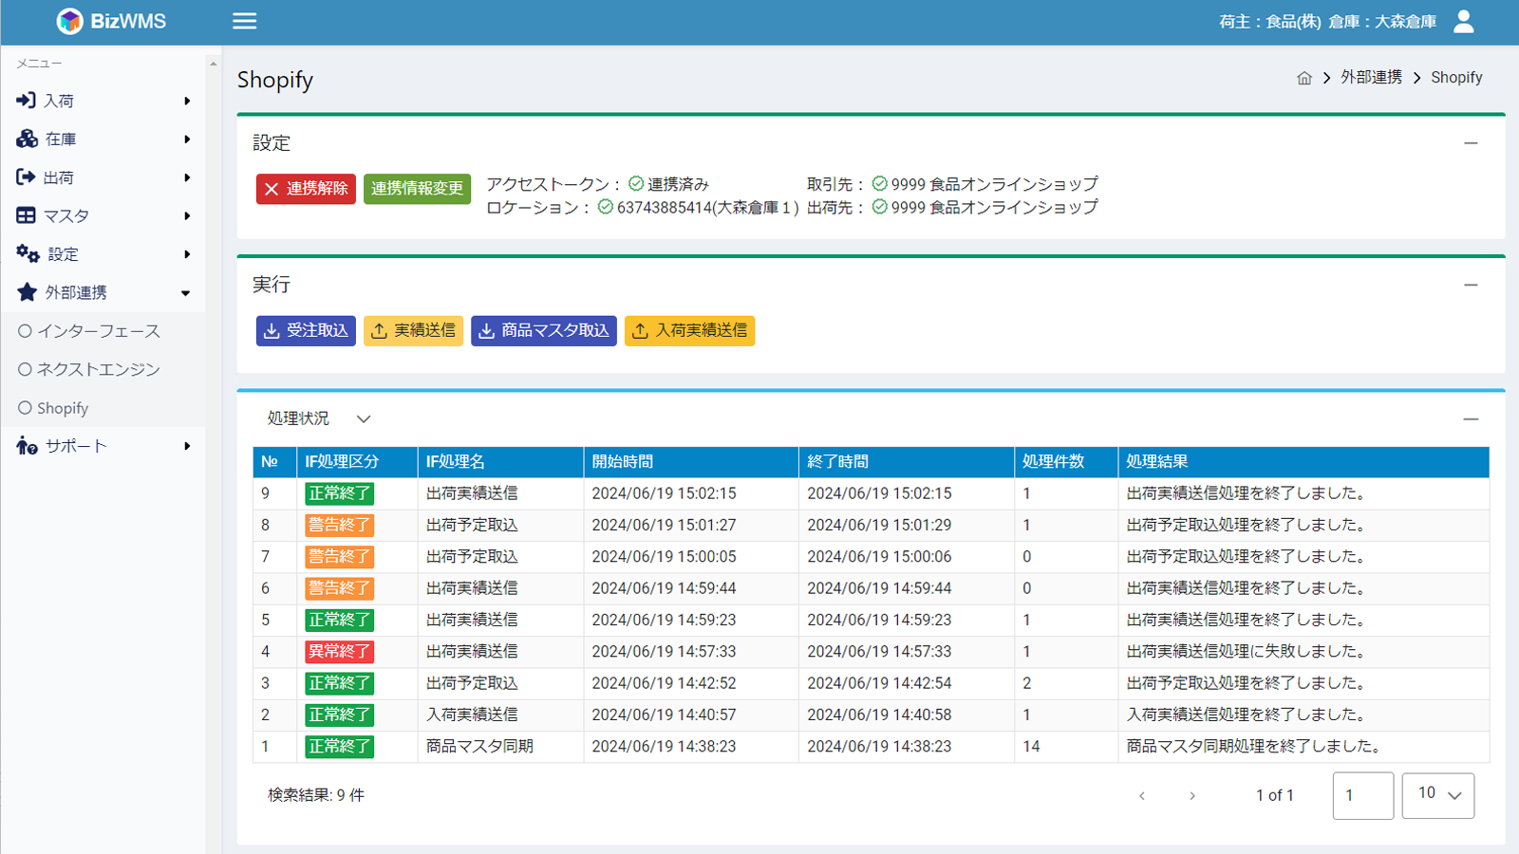
Task: Click 出荷実績送信処理に失敗しました。 result text
Action: point(1247,652)
